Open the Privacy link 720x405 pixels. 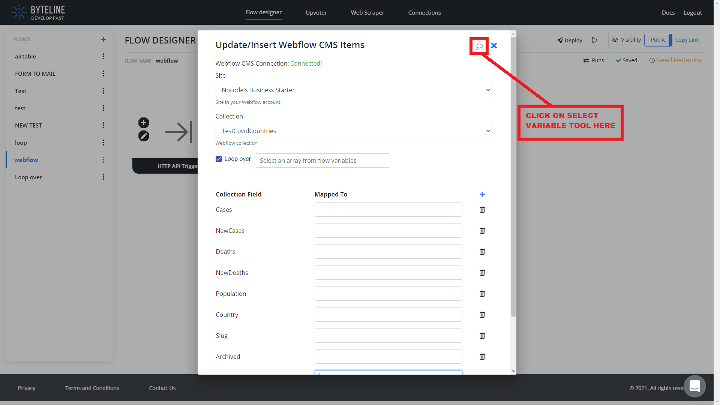(x=27, y=388)
